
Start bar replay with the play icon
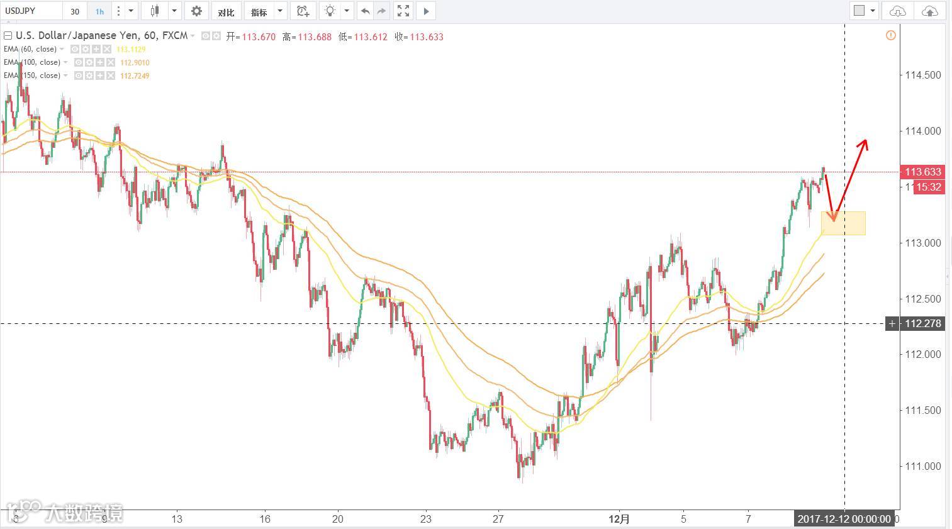tap(426, 11)
